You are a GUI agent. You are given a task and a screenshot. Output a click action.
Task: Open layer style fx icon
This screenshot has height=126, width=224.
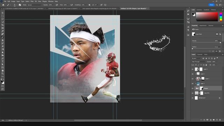pos(204,120)
